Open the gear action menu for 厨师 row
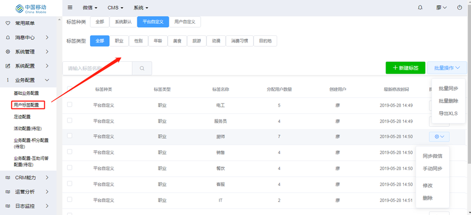The height and width of the screenshot is (215, 471). point(439,137)
